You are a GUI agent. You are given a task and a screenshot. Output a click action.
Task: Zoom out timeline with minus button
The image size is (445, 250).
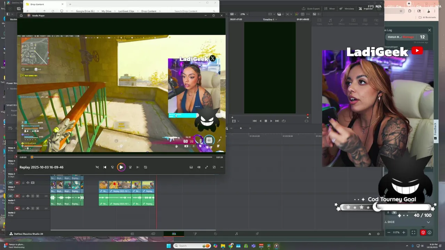click(x=232, y=128)
